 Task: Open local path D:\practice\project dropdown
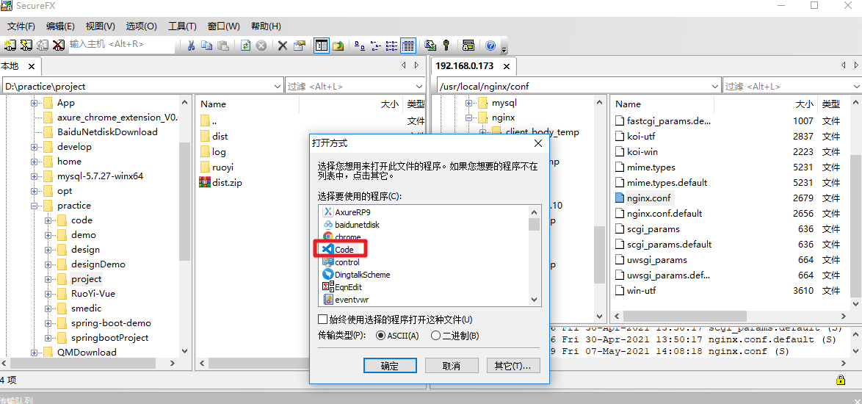click(278, 86)
